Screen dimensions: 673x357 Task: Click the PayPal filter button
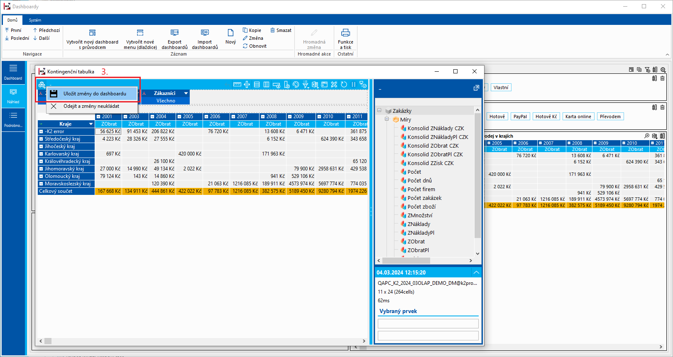[520, 117]
